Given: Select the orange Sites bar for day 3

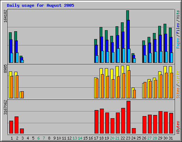Looking at the screenshot, I should point(22,95).
